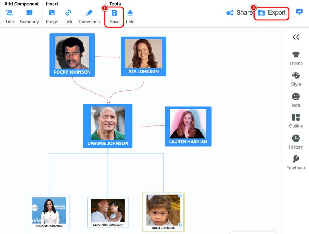The width and height of the screenshot is (309, 234).
Task: Select the Jasminne Johnson node
Action: (x=108, y=212)
